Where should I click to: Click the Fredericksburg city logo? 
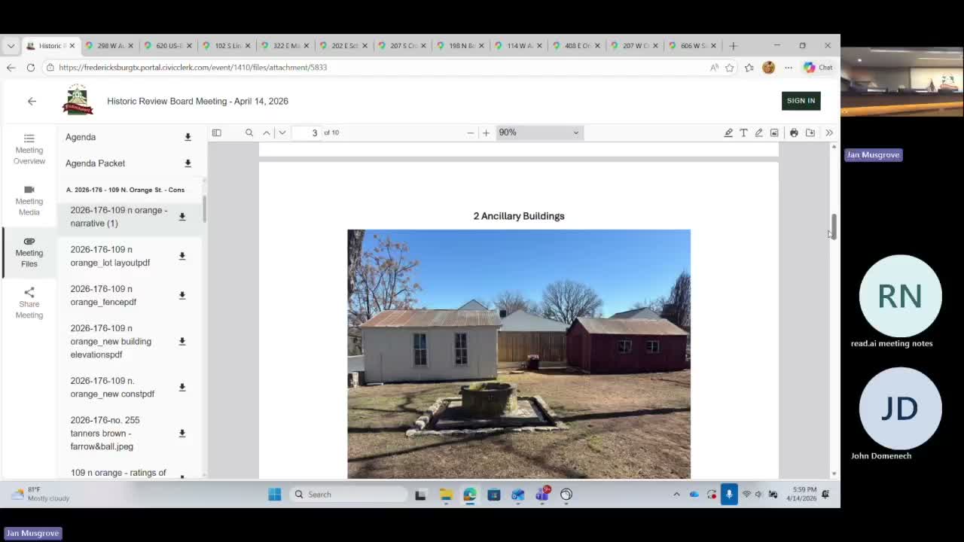click(78, 100)
